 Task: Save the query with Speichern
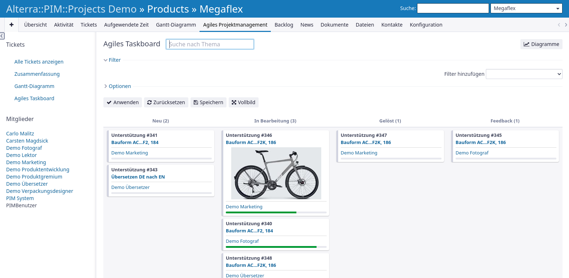pyautogui.click(x=208, y=102)
